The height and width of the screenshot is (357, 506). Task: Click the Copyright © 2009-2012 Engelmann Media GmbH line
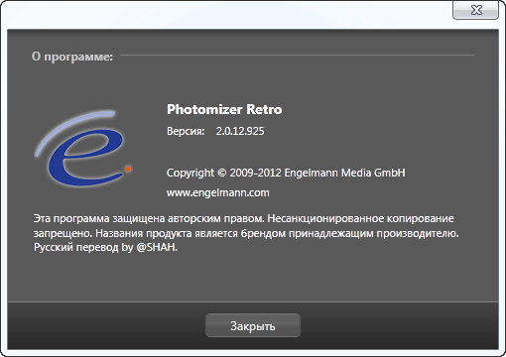[286, 173]
